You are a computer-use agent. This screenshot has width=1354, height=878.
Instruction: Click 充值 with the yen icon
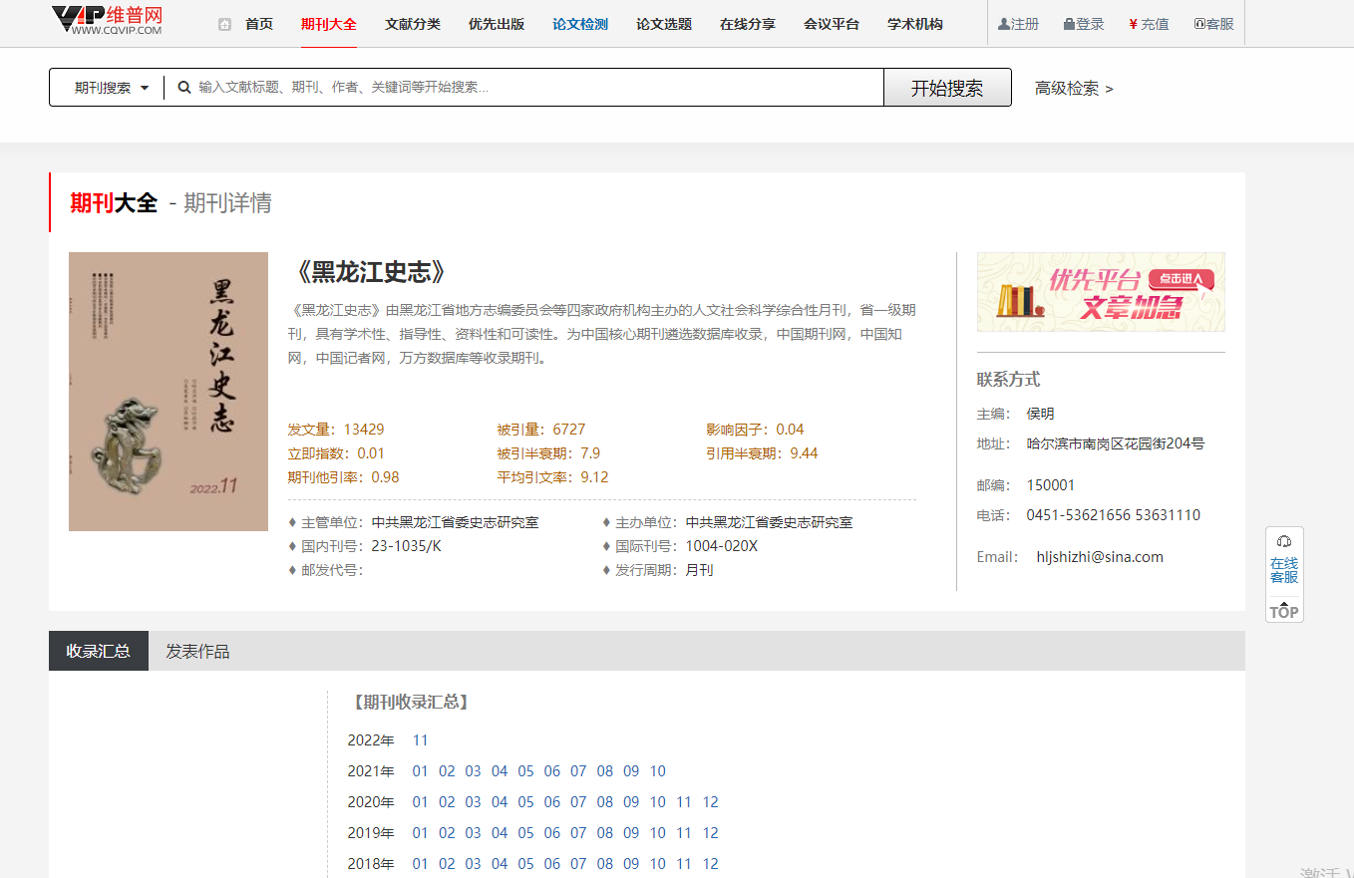click(x=1149, y=24)
